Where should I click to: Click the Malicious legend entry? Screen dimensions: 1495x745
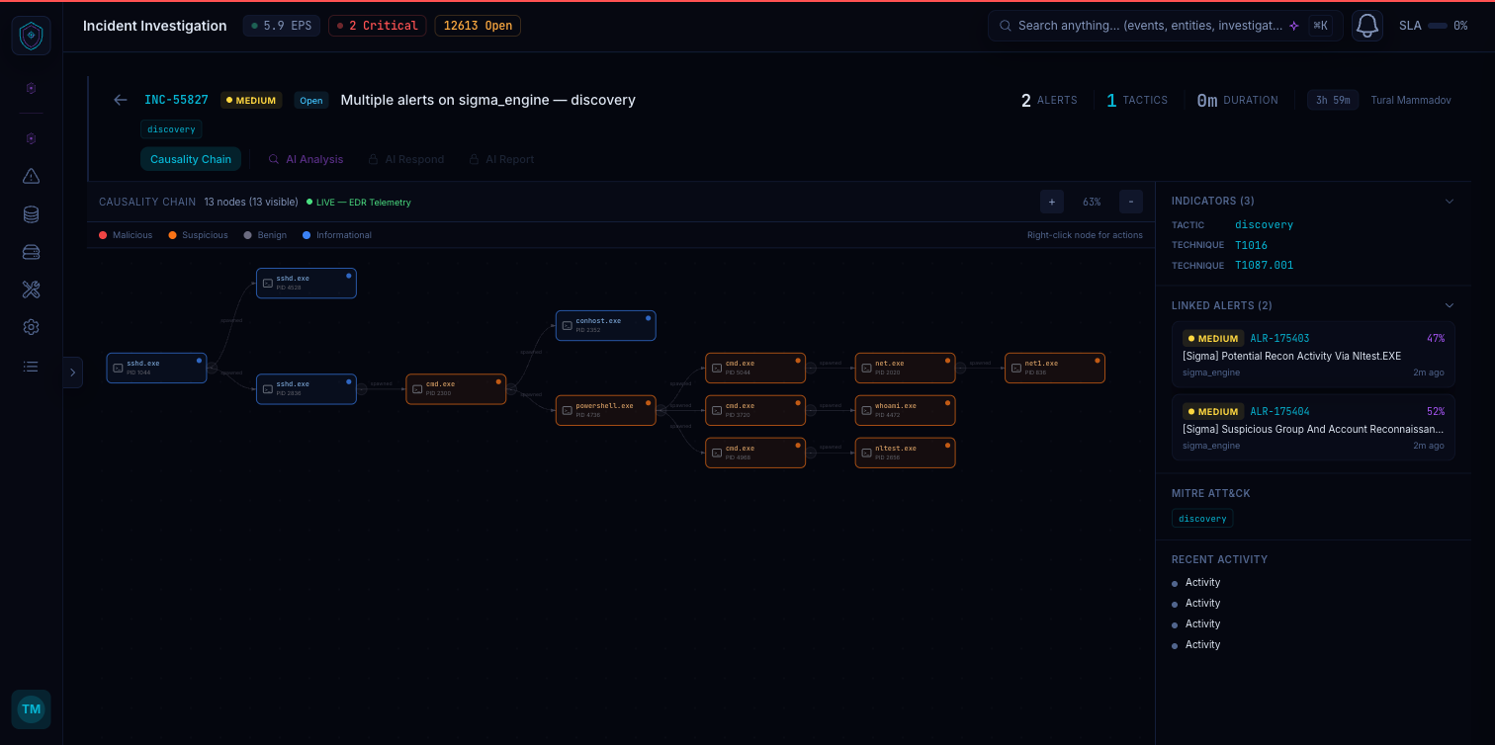tap(126, 235)
